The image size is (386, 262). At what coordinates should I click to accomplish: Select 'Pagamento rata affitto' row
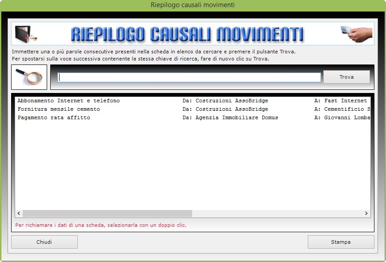tap(193, 118)
